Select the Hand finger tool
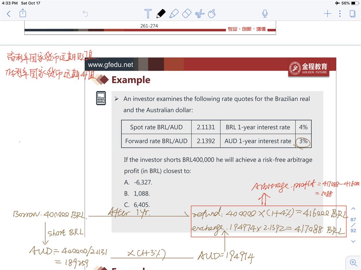The image size is (361, 270). 212,13
